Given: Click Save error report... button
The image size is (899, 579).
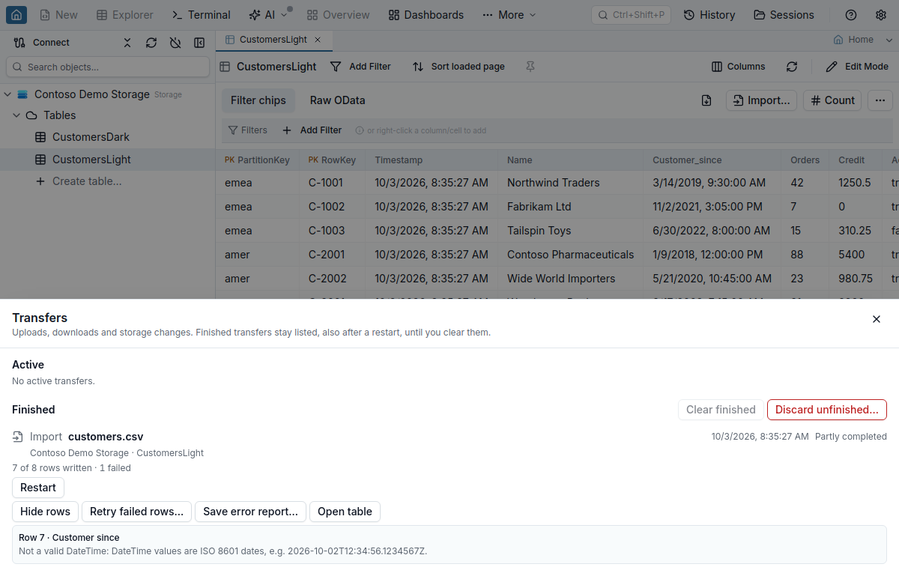Looking at the screenshot, I should click(x=250, y=512).
